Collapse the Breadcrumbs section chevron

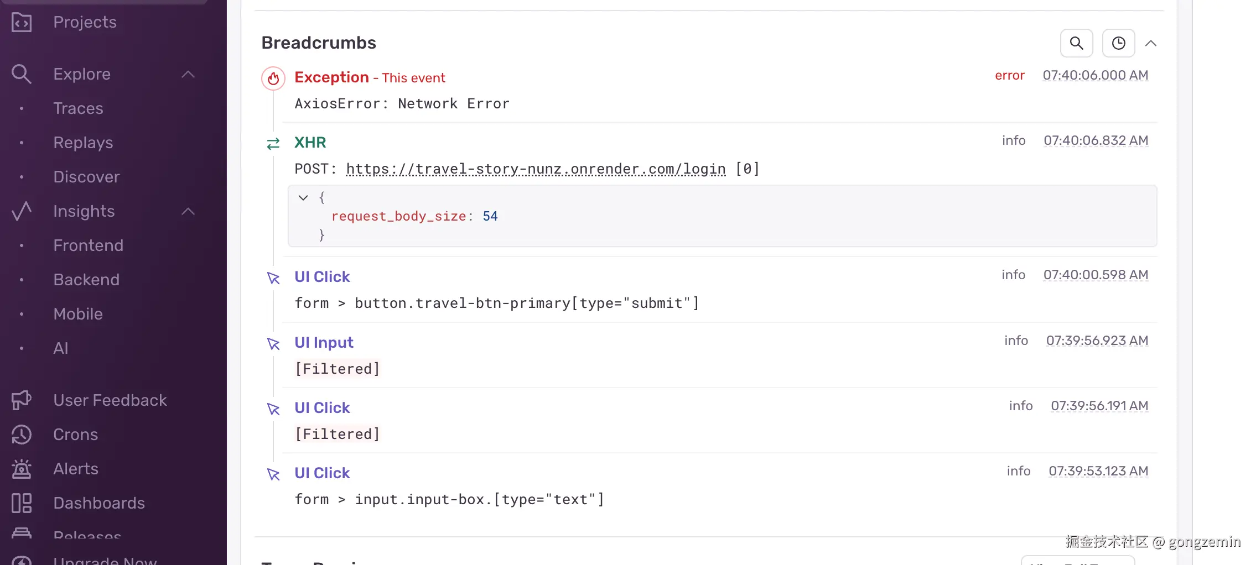(1151, 43)
